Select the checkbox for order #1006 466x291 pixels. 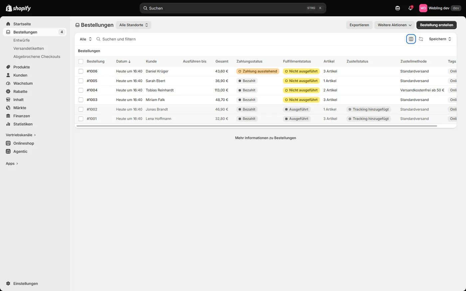coord(81,71)
